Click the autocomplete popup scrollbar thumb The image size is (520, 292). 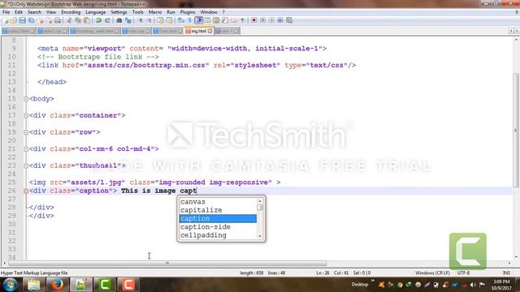(260, 208)
